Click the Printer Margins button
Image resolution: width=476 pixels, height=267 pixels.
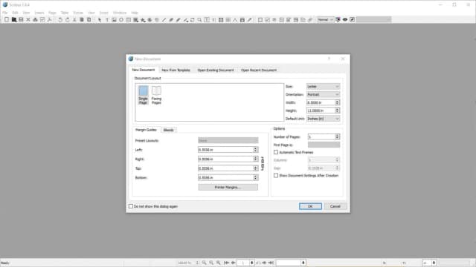click(x=228, y=188)
